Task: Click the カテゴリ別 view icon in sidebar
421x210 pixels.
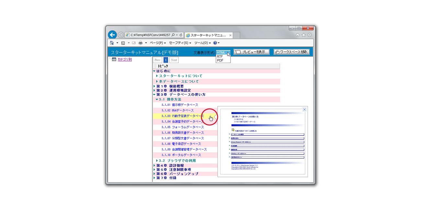Action: 114,59
